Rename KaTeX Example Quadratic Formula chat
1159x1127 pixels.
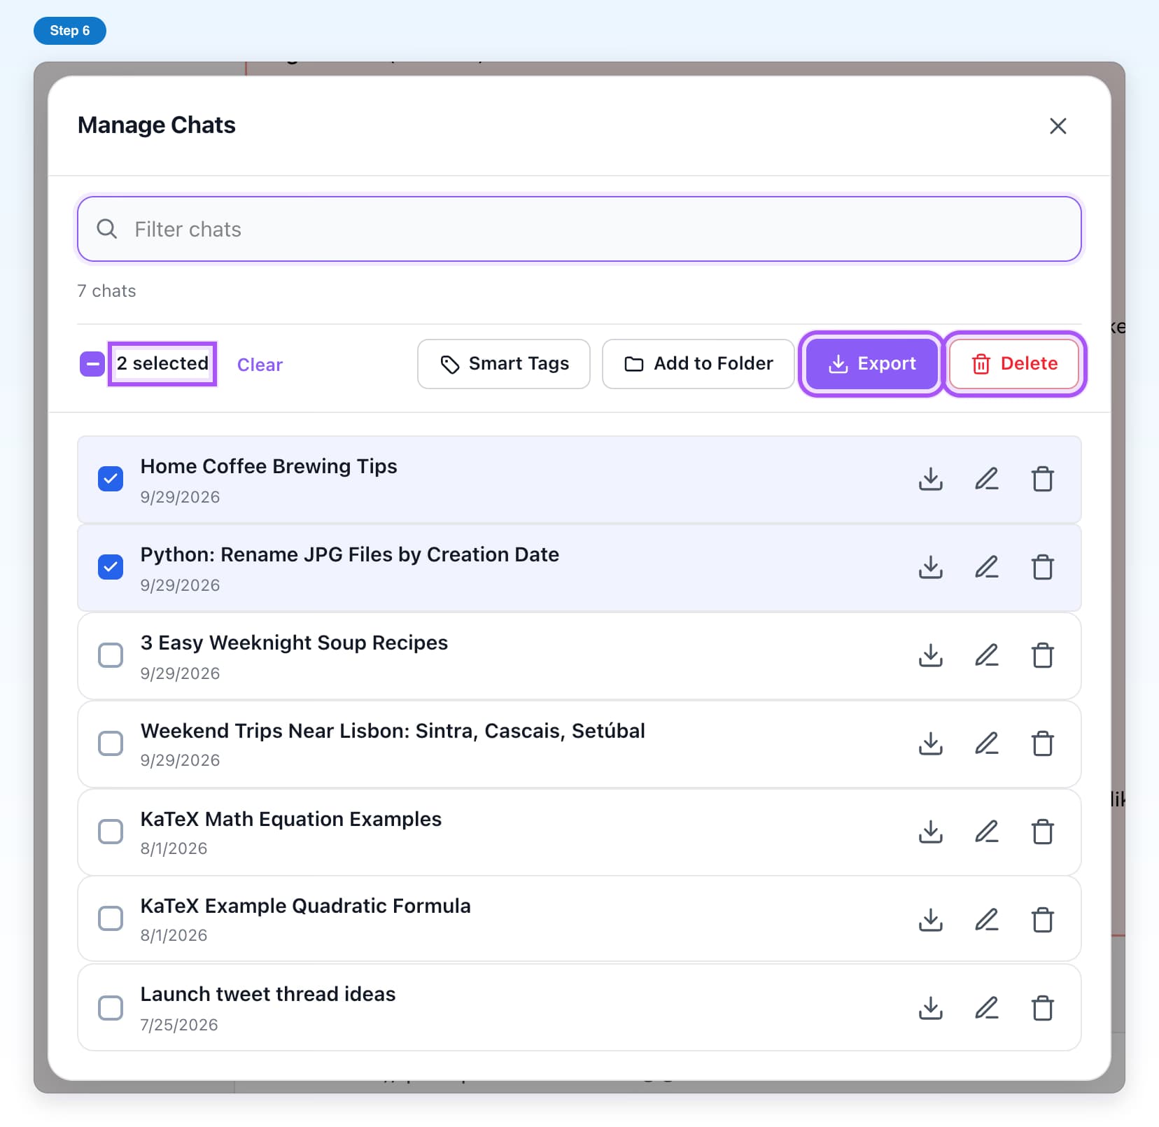point(987,920)
